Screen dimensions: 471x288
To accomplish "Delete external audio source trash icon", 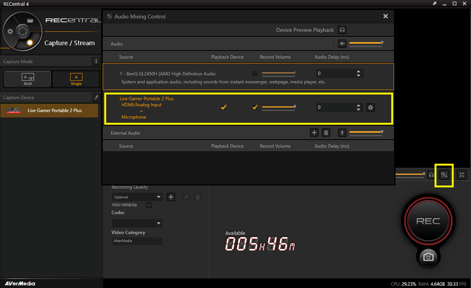I will [x=326, y=132].
